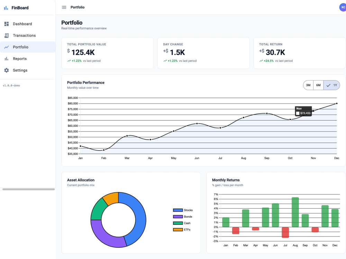
Task: Click trend arrow in Day Change card
Action: (x=165, y=61)
